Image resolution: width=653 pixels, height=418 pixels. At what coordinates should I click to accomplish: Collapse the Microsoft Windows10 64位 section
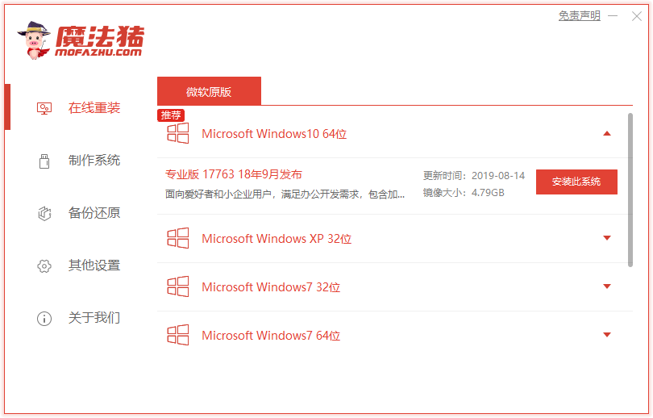pyautogui.click(x=607, y=134)
